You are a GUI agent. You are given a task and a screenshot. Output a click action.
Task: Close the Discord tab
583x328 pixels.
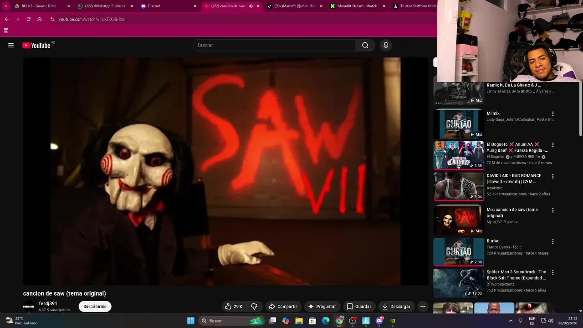click(195, 6)
